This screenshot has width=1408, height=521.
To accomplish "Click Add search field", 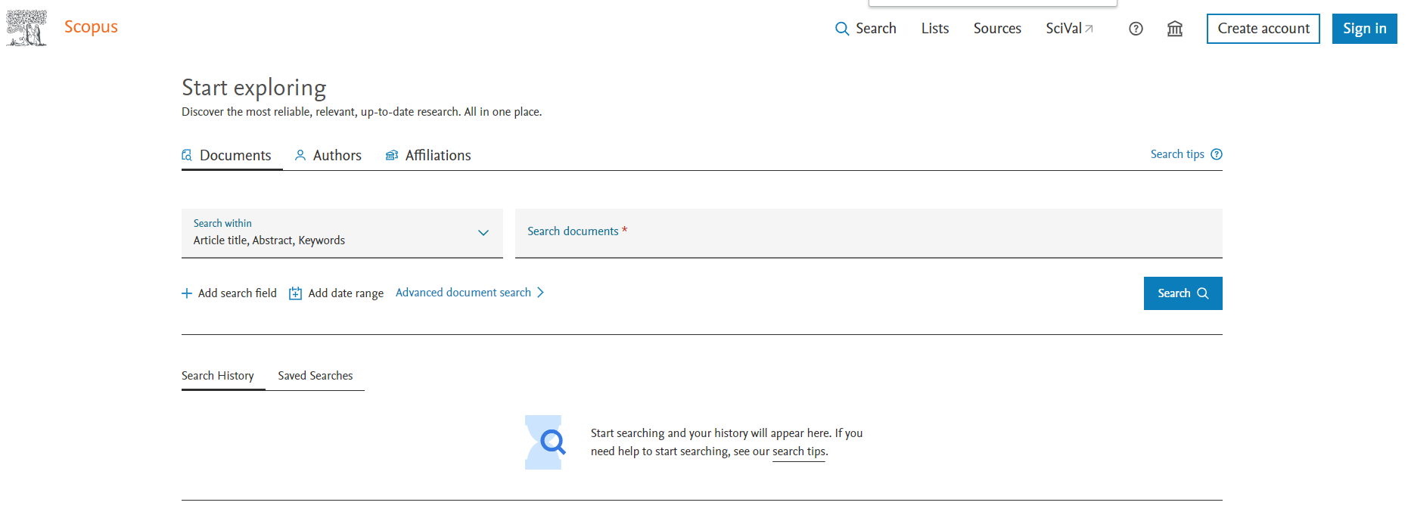I will [229, 293].
